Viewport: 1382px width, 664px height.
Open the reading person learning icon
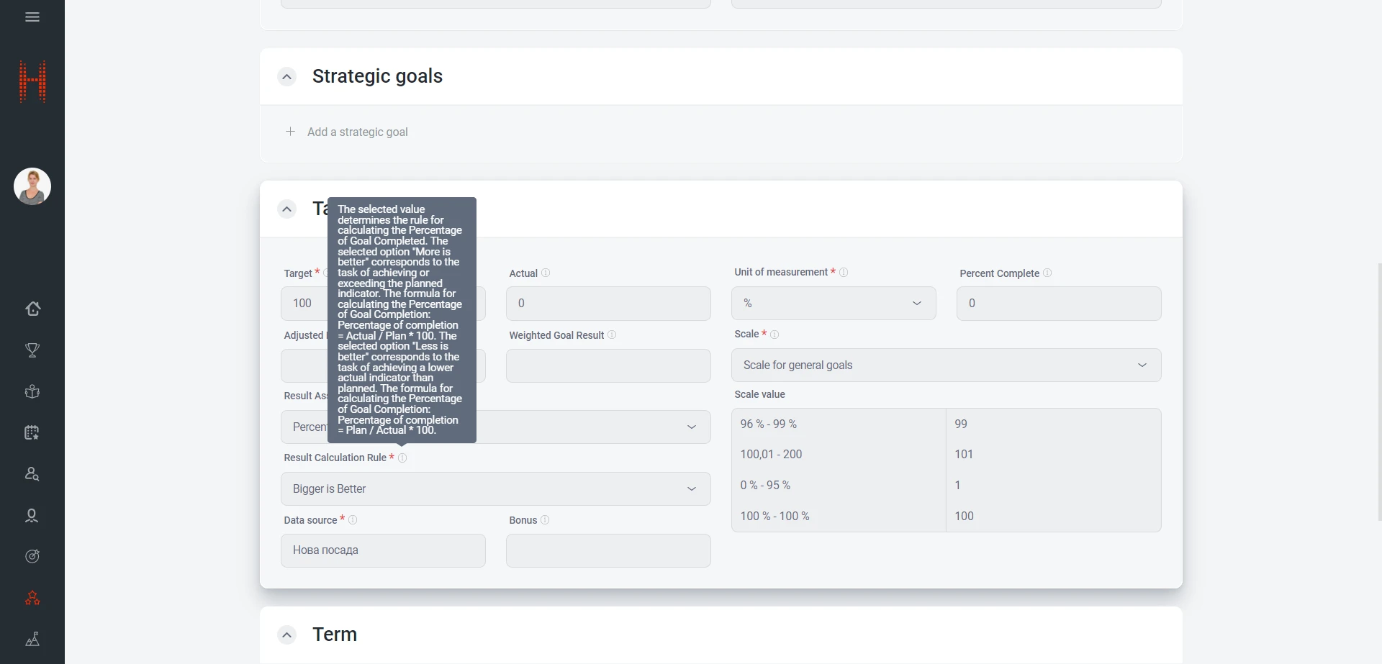32,392
